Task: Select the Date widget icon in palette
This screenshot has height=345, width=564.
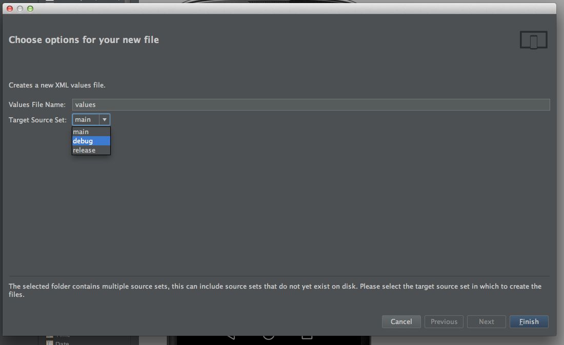Action: [50, 343]
